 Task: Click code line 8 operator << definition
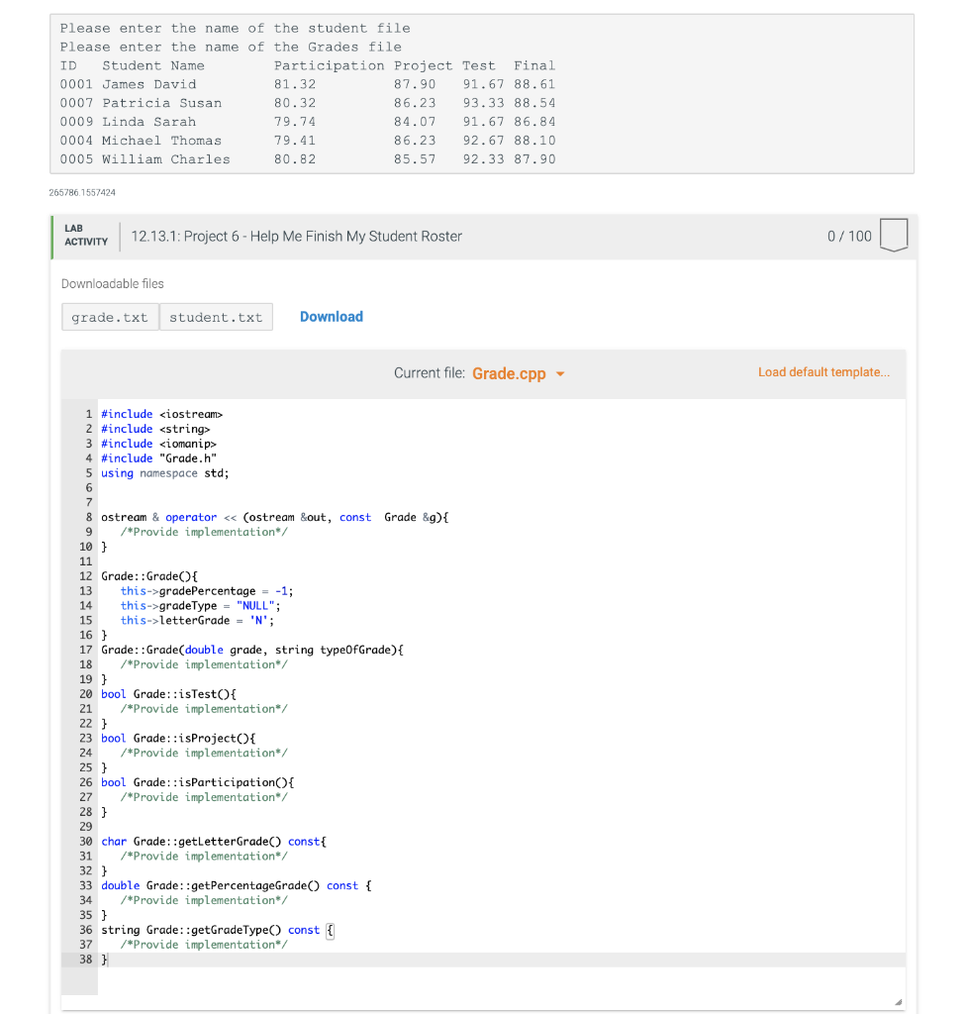pyautogui.click(x=275, y=517)
